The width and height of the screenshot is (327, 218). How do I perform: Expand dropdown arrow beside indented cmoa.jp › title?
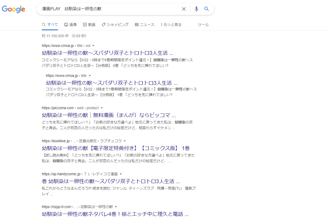click(x=90, y=76)
